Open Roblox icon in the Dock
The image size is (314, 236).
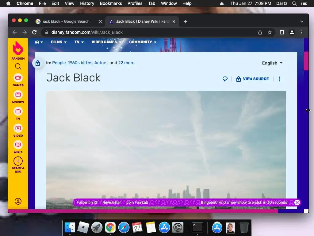coord(83,227)
